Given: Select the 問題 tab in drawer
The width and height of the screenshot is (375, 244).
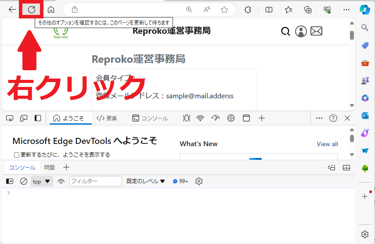Looking at the screenshot, I should click(x=50, y=167).
